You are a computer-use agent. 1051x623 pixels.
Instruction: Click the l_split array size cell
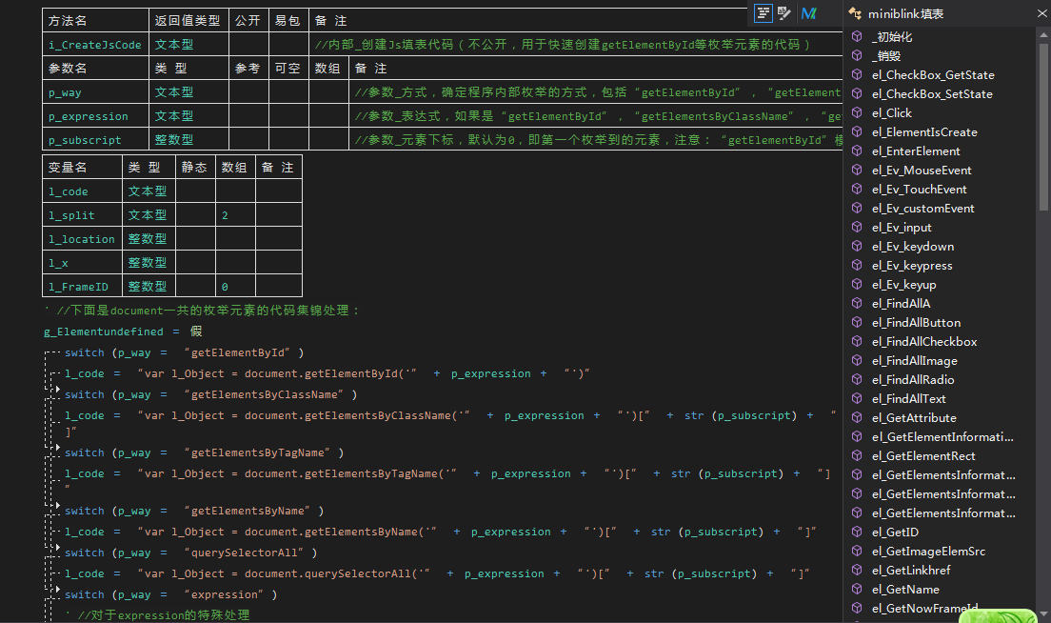point(236,215)
